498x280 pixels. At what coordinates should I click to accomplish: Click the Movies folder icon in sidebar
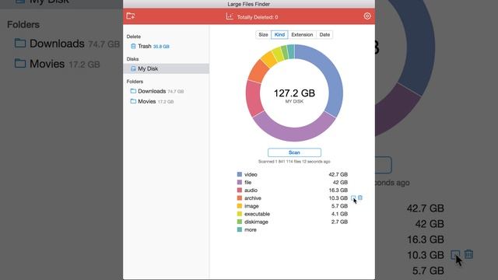click(x=133, y=101)
